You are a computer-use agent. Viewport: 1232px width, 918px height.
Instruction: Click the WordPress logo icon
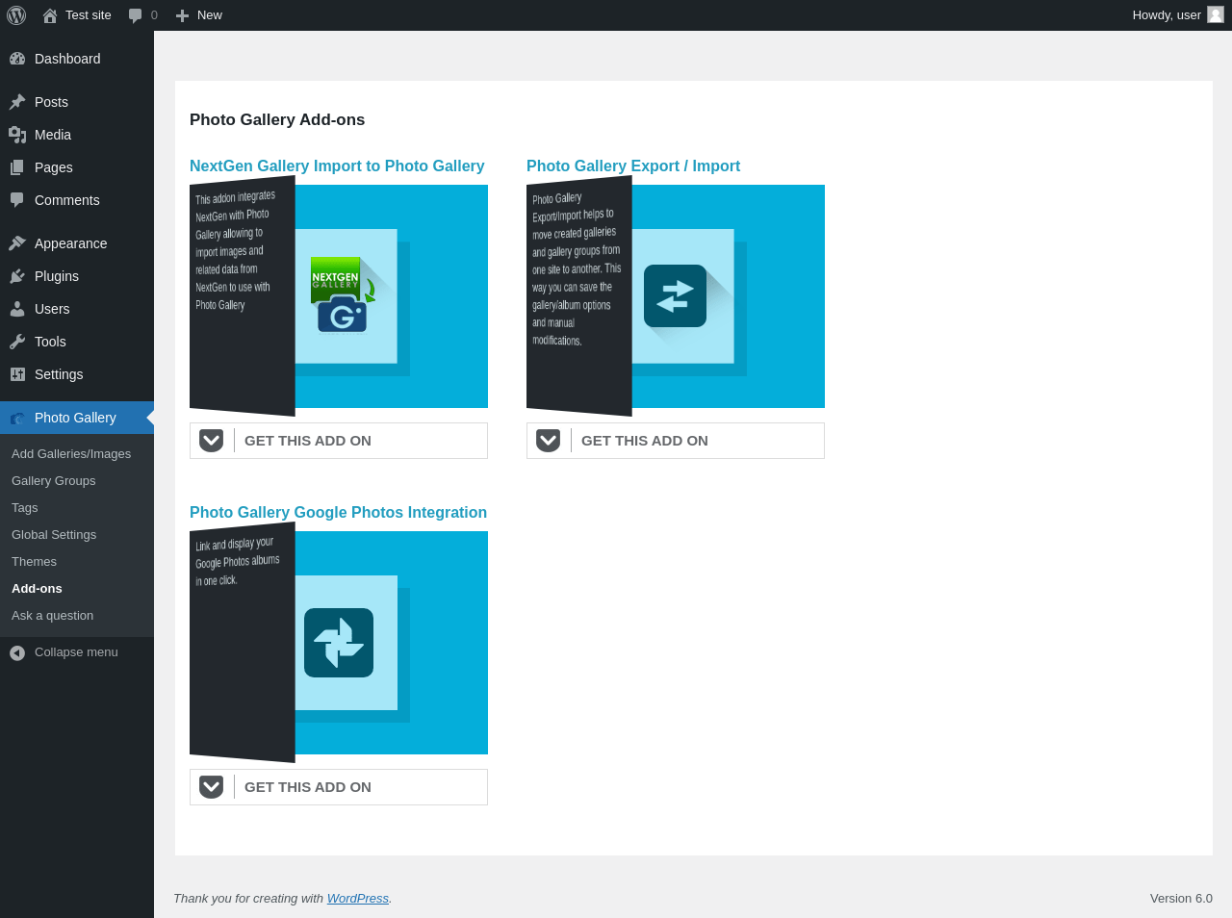[16, 15]
